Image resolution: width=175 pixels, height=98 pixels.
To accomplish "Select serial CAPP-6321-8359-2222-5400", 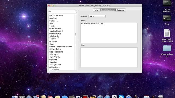I will tap(92, 24).
